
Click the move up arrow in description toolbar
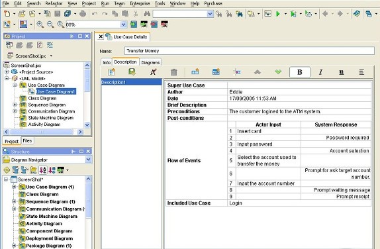point(258,72)
